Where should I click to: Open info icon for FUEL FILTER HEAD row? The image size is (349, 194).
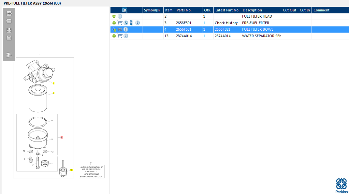(x=120, y=16)
